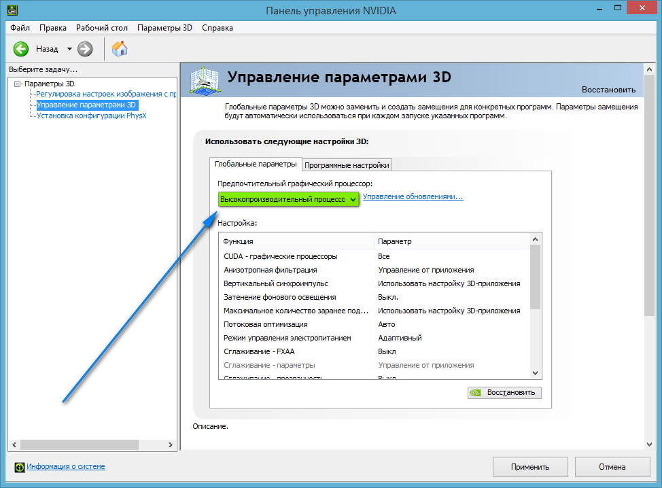Click settings list scroll down arrow
Screen dimensions: 662x488
[x=536, y=372]
